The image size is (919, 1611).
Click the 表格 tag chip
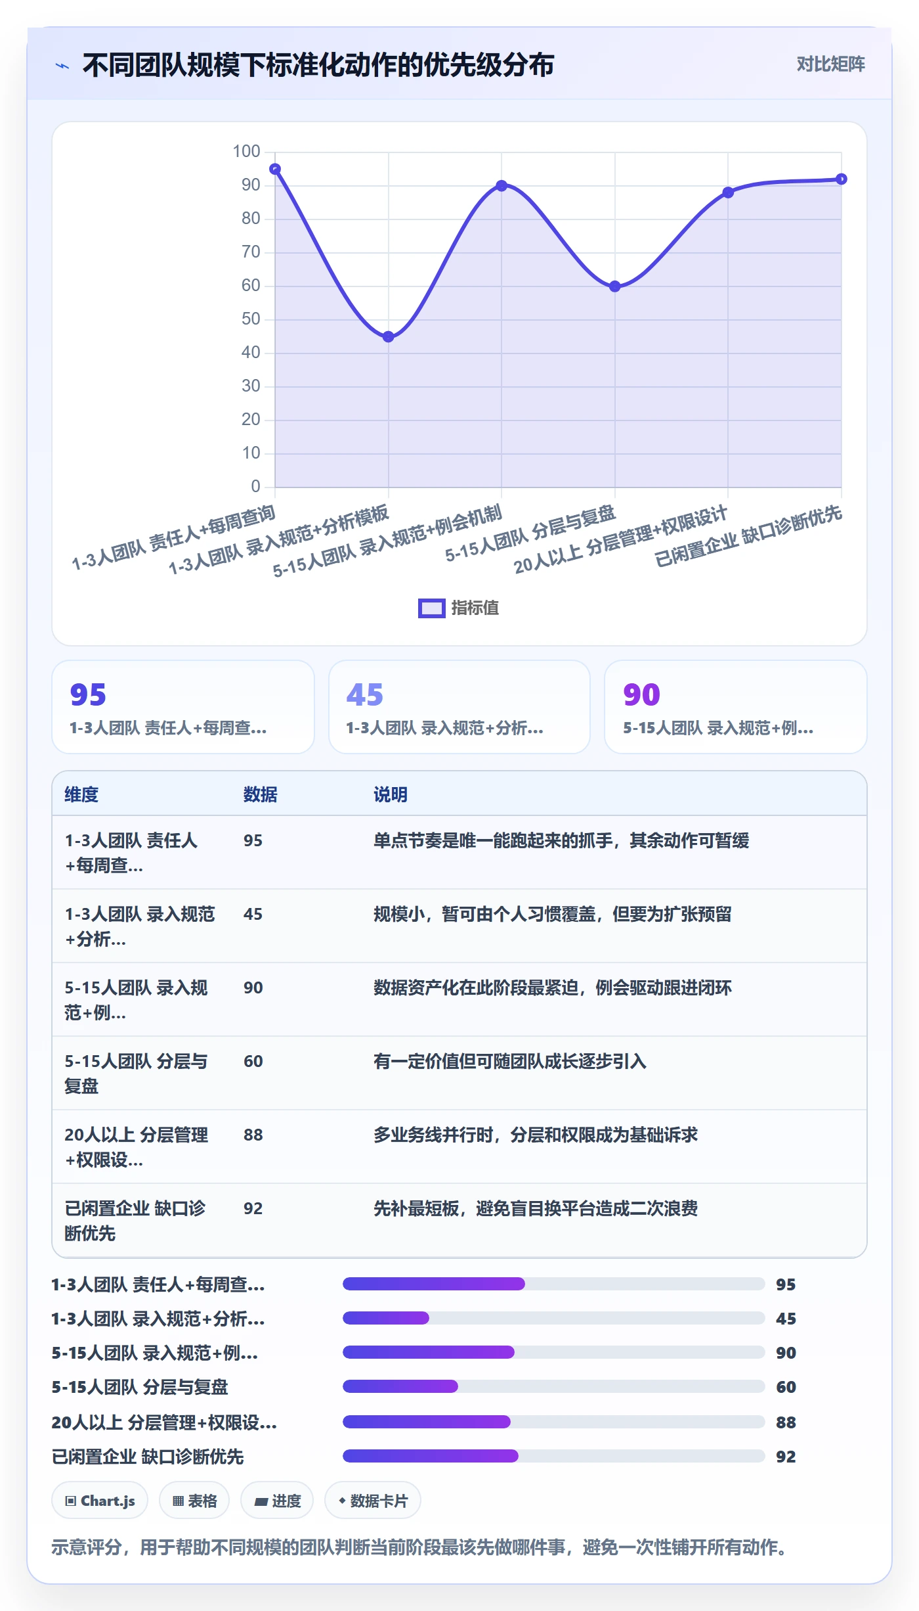coord(194,1501)
